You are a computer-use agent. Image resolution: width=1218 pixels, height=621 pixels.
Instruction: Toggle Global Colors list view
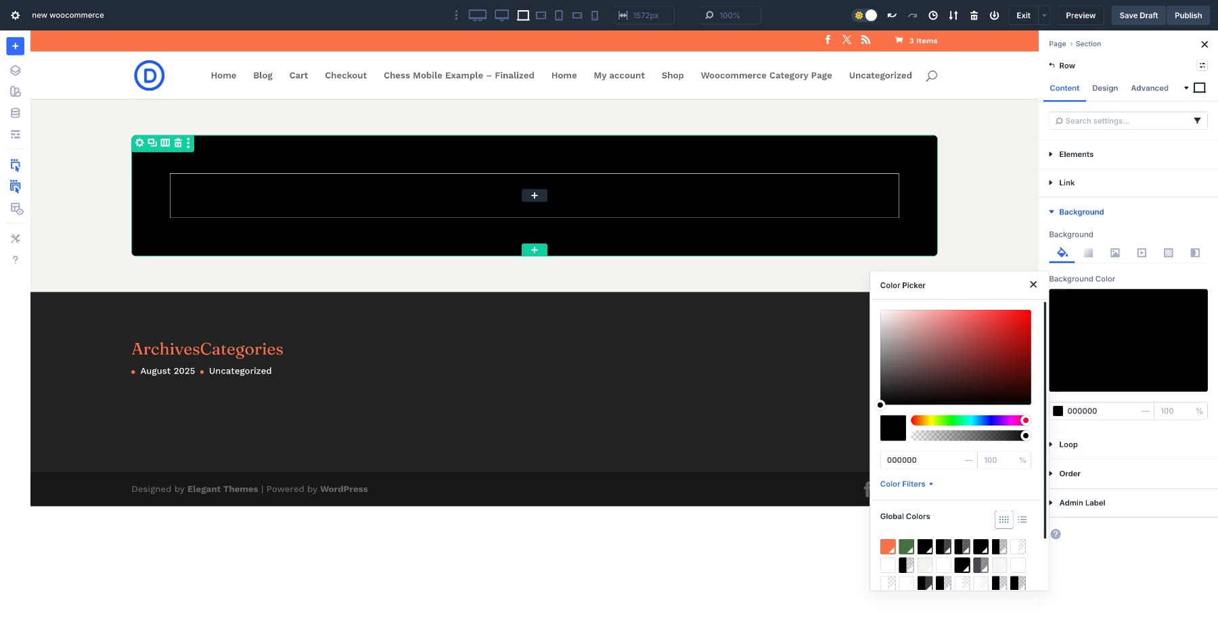[1022, 520]
